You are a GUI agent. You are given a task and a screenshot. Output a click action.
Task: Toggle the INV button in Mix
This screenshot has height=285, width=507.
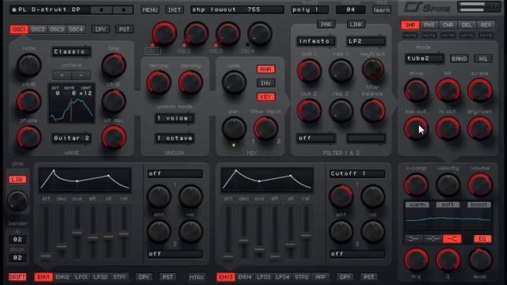click(x=265, y=83)
